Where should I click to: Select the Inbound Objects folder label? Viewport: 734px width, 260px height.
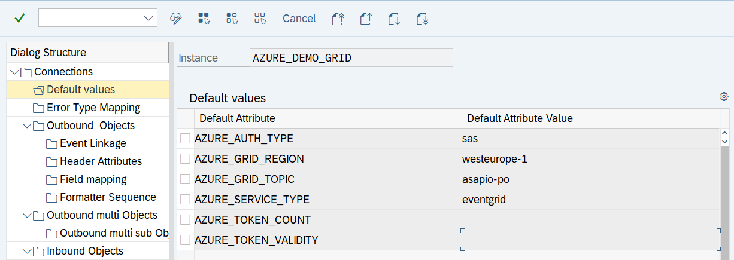tap(85, 251)
